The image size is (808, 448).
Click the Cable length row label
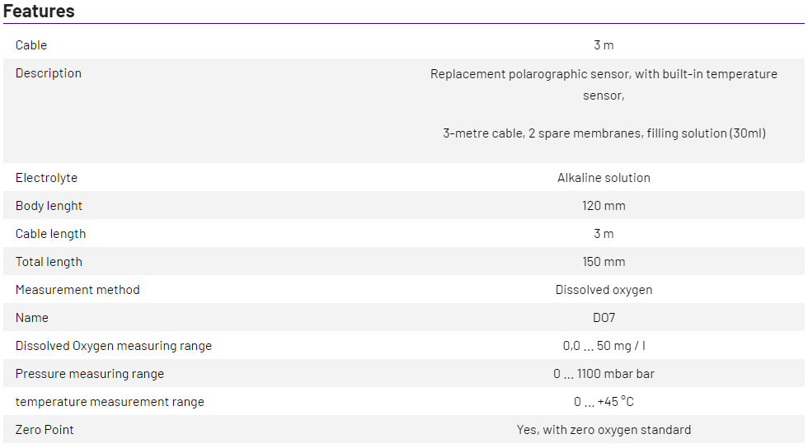(x=50, y=234)
